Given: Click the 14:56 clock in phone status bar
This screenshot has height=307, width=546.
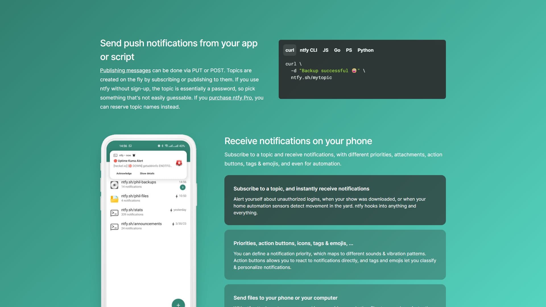Looking at the screenshot, I should [x=123, y=146].
